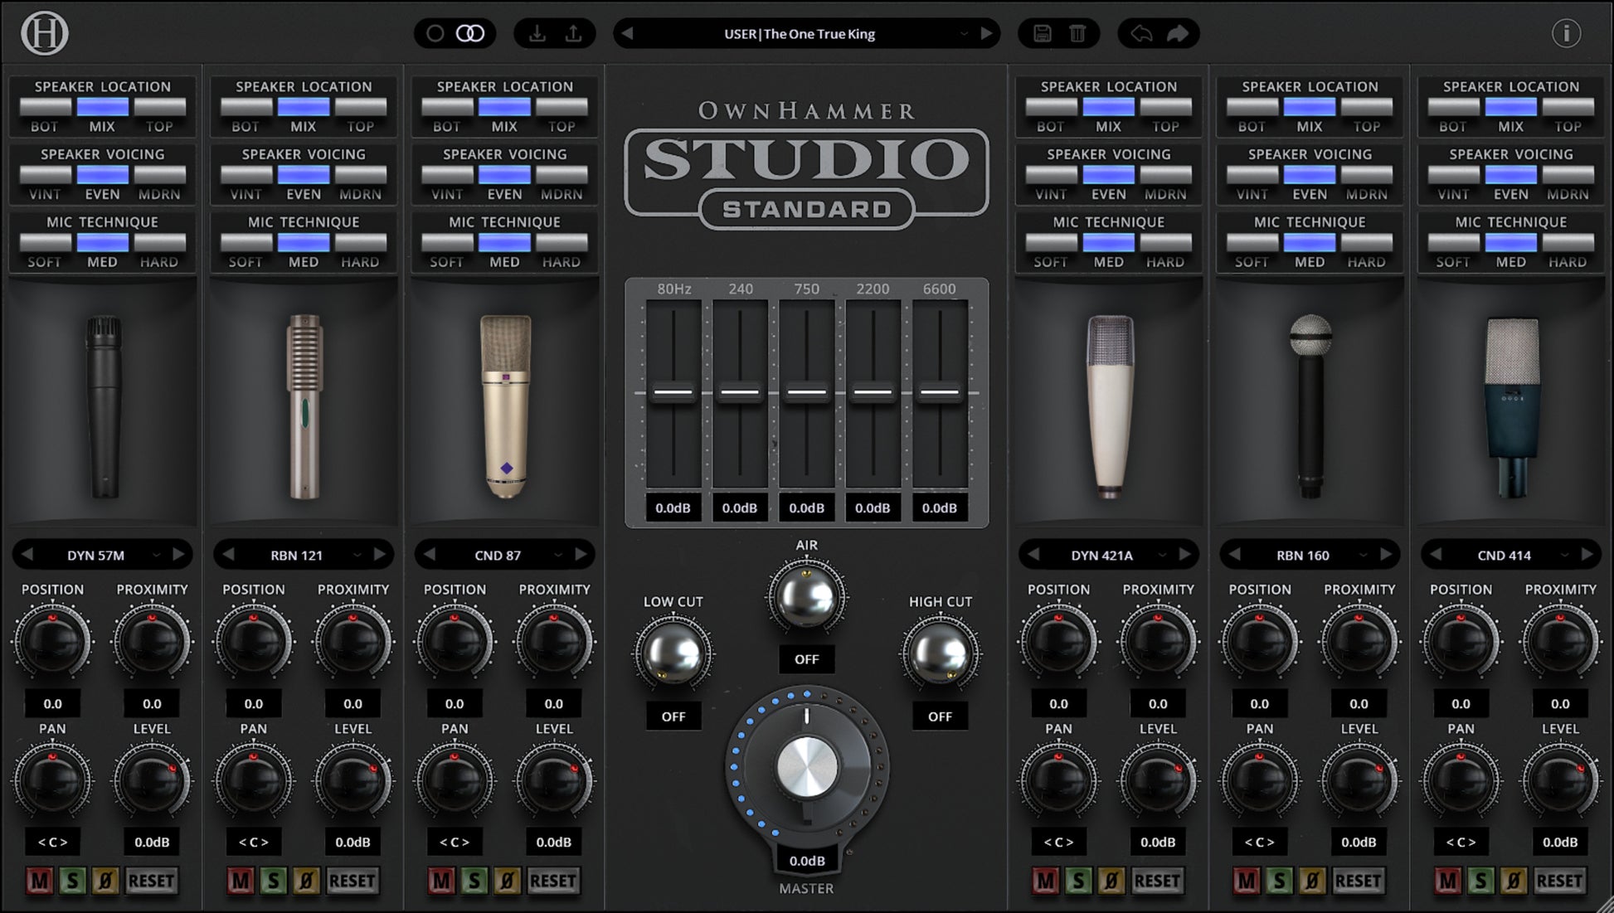
Task: Flip phase on the DYN 57M channel
Action: [x=105, y=881]
